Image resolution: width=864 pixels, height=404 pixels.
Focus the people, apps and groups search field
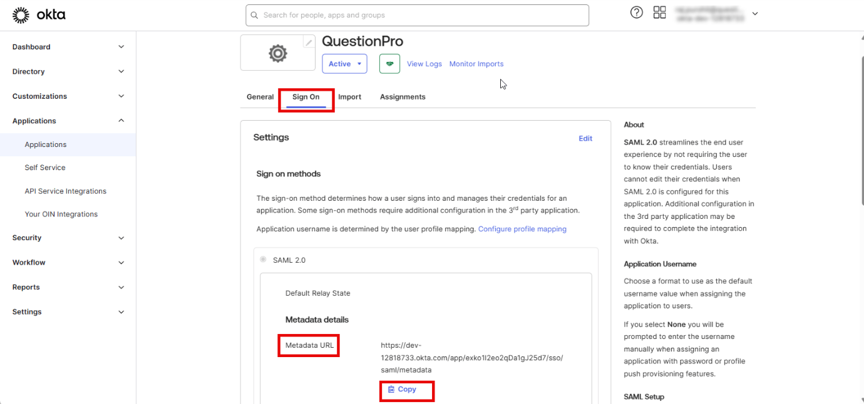[x=417, y=15]
